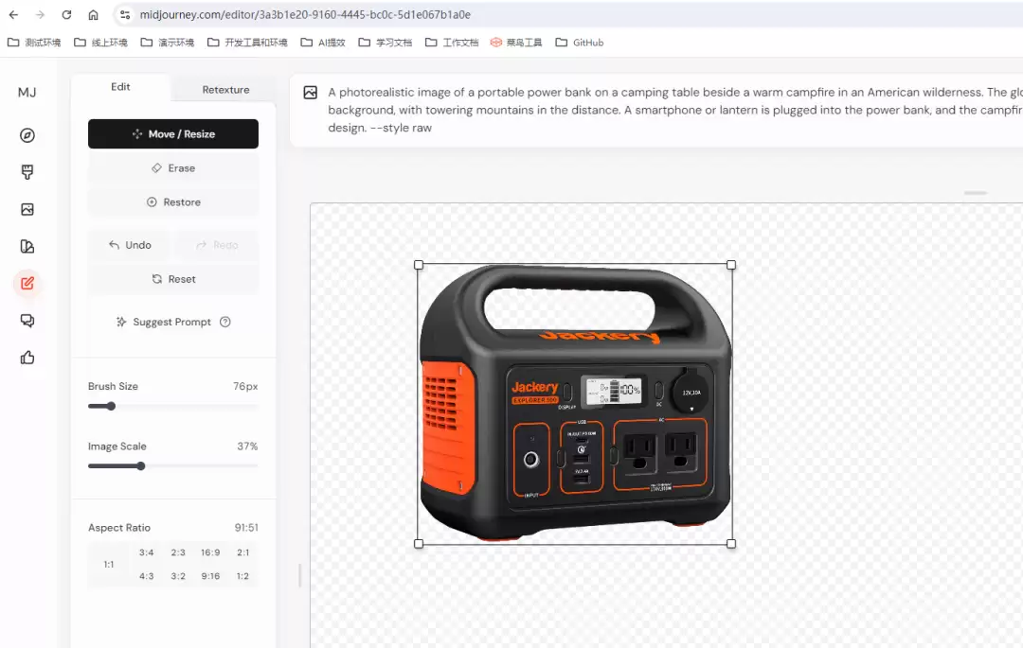The image size is (1023, 648).
Task: Pick the 4:3 aspect ratio
Action: (146, 576)
